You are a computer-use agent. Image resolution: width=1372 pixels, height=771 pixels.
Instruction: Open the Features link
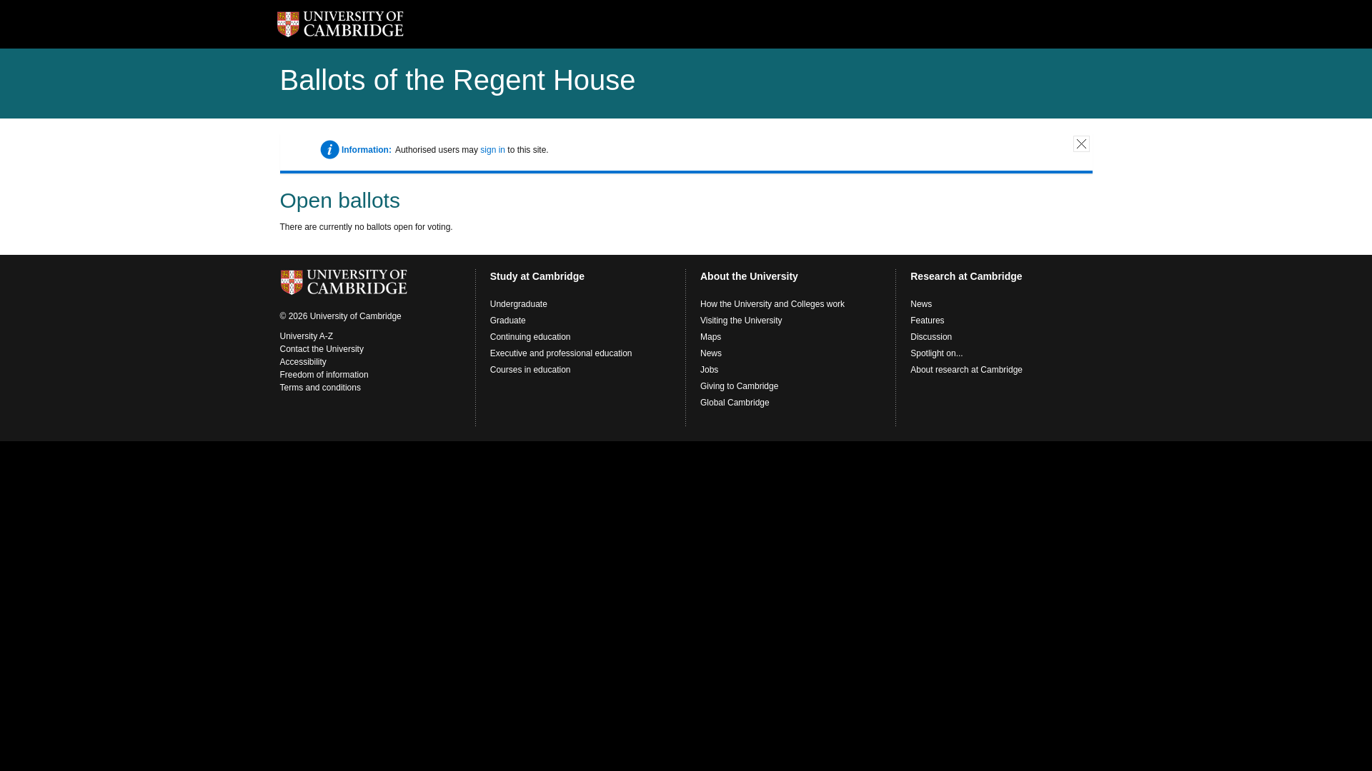928,321
